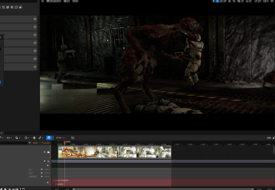
Task: Open rotation snap angle 5° dropdown
Action: [251, 1]
